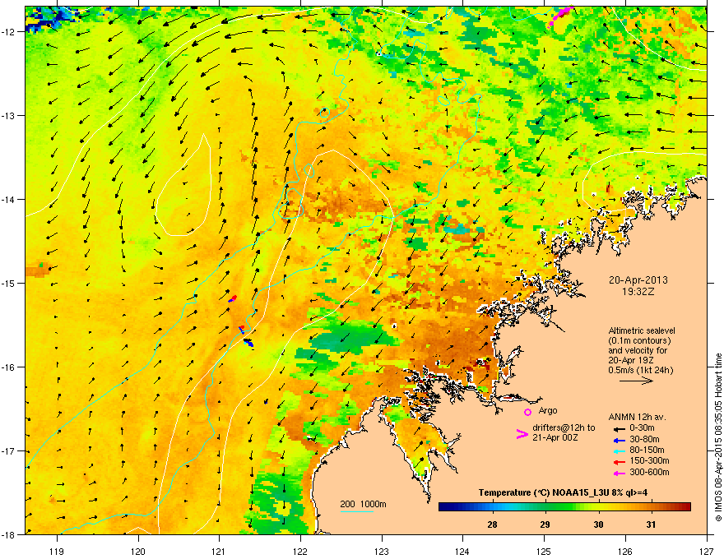Click the '20-Apr-2013' date label

[x=638, y=280]
